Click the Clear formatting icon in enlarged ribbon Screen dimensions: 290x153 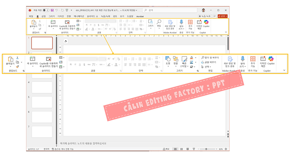pos(119,59)
